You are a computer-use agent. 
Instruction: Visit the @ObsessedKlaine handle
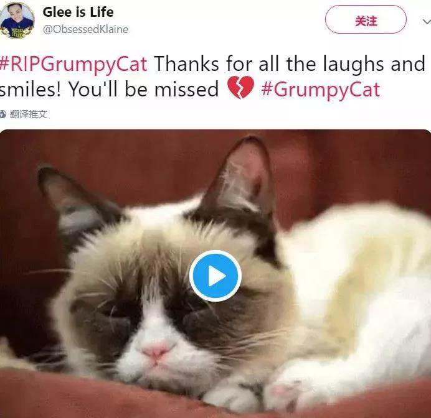click(85, 29)
